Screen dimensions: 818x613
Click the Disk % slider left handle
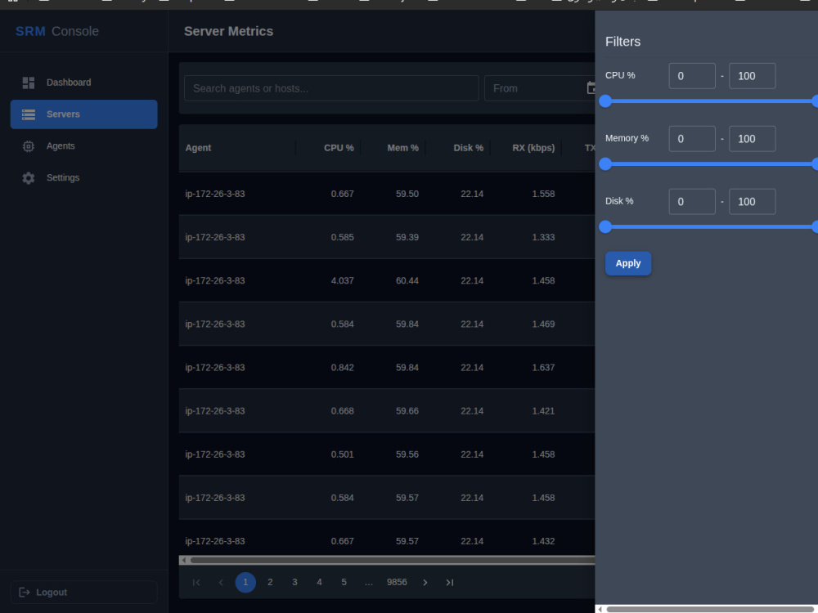(x=605, y=226)
